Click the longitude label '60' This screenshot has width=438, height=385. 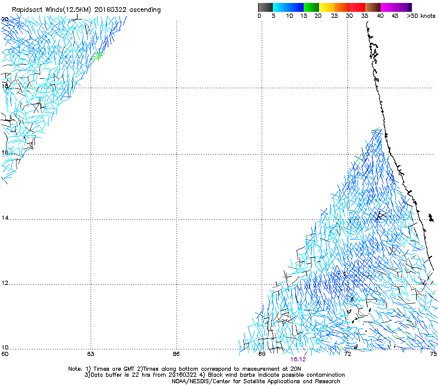[5, 354]
